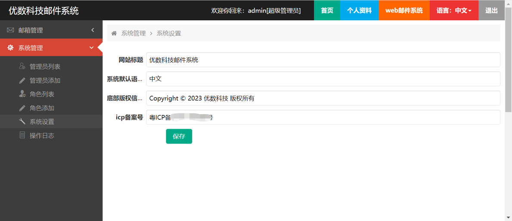Image resolution: width=512 pixels, height=221 pixels.
Task: Click the document icon beside 操作日志
Action: (22, 135)
